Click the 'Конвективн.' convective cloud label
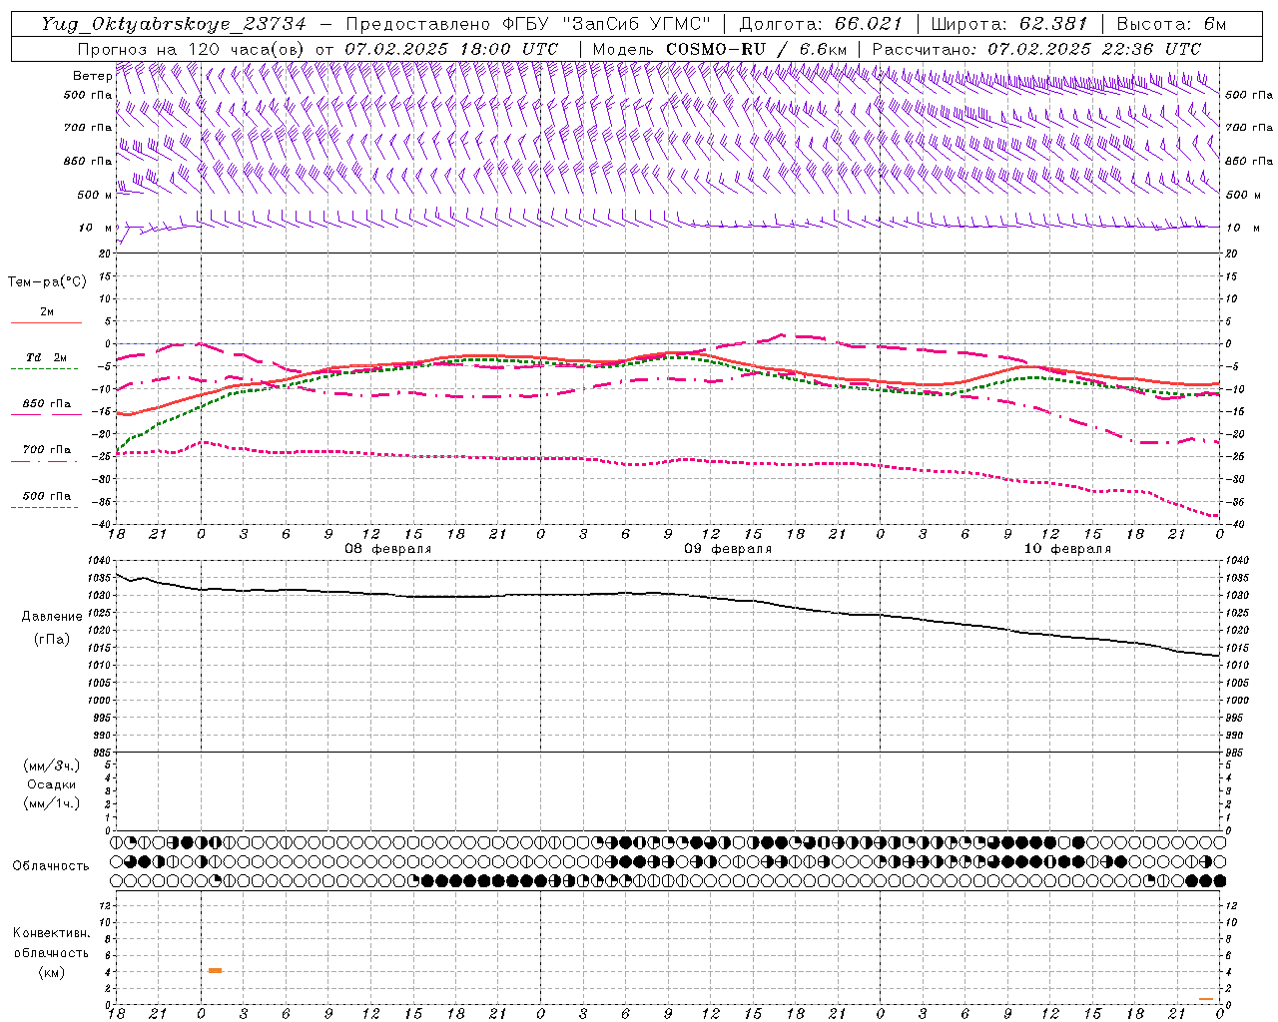This screenshot has height=1022, width=1278. [x=51, y=933]
